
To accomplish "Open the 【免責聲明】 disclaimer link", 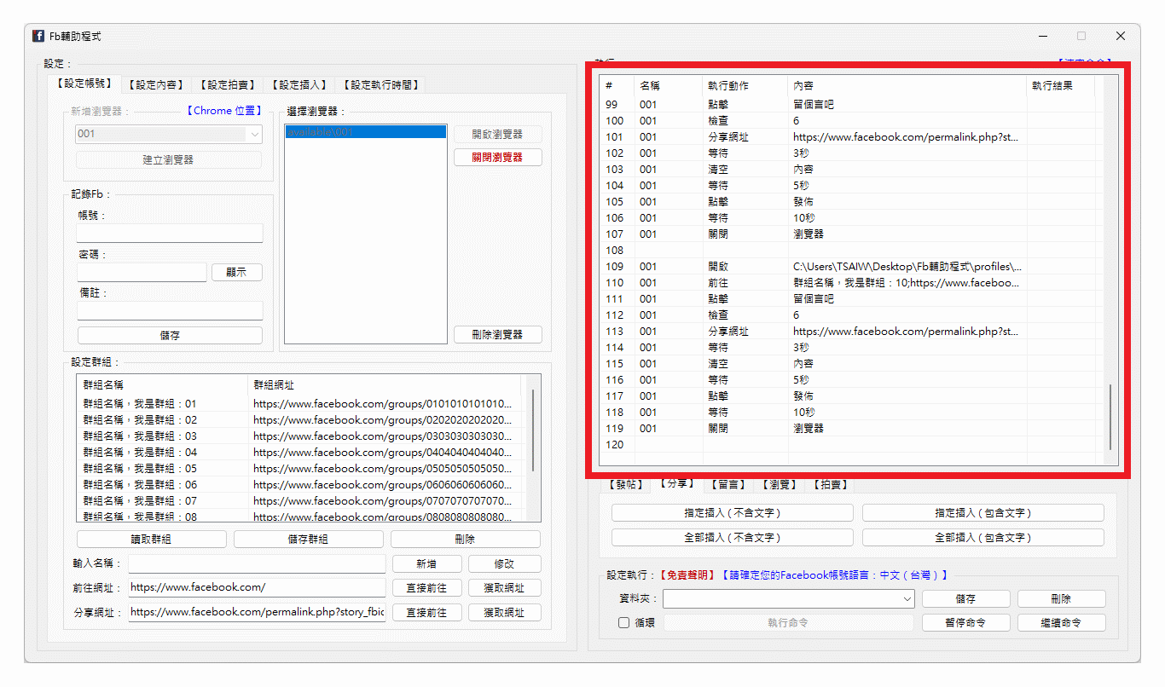I will pyautogui.click(x=687, y=575).
